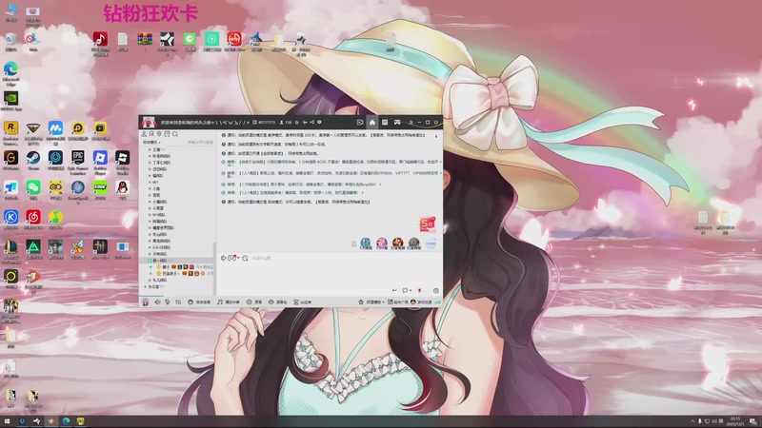Click the 录音 record button
The height and width of the screenshot is (428, 762).
coord(254,302)
